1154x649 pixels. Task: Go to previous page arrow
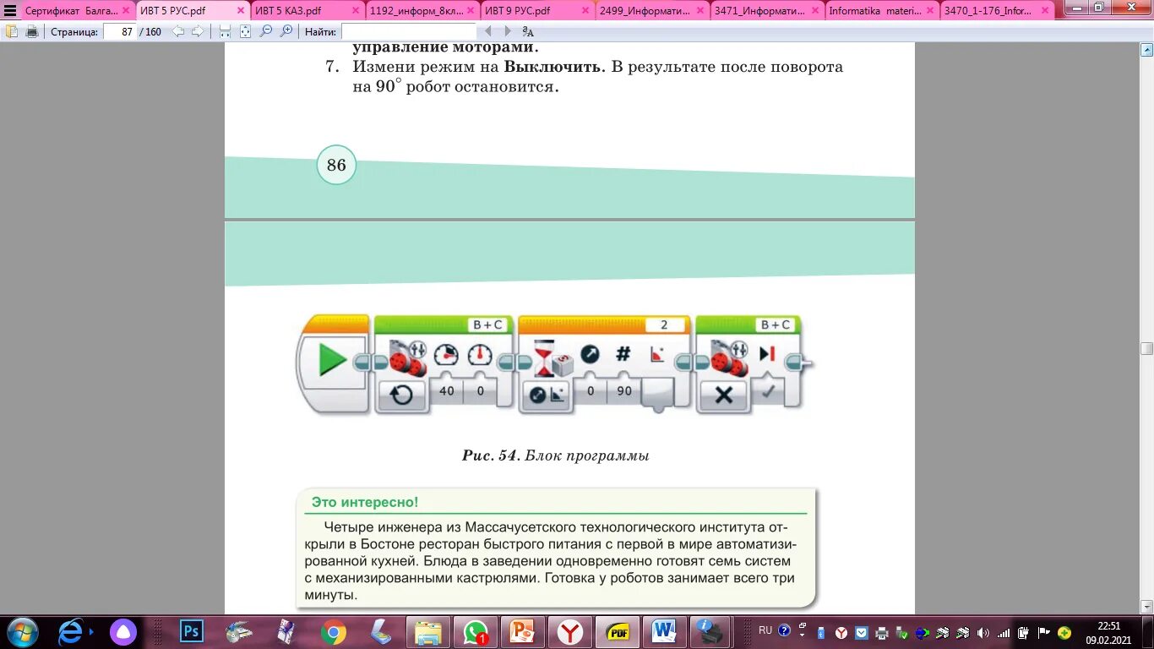pos(178,31)
